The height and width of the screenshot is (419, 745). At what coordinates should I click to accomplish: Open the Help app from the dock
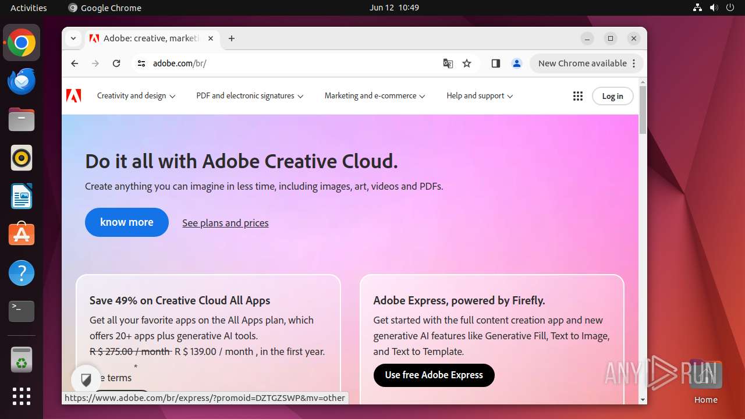coord(22,273)
